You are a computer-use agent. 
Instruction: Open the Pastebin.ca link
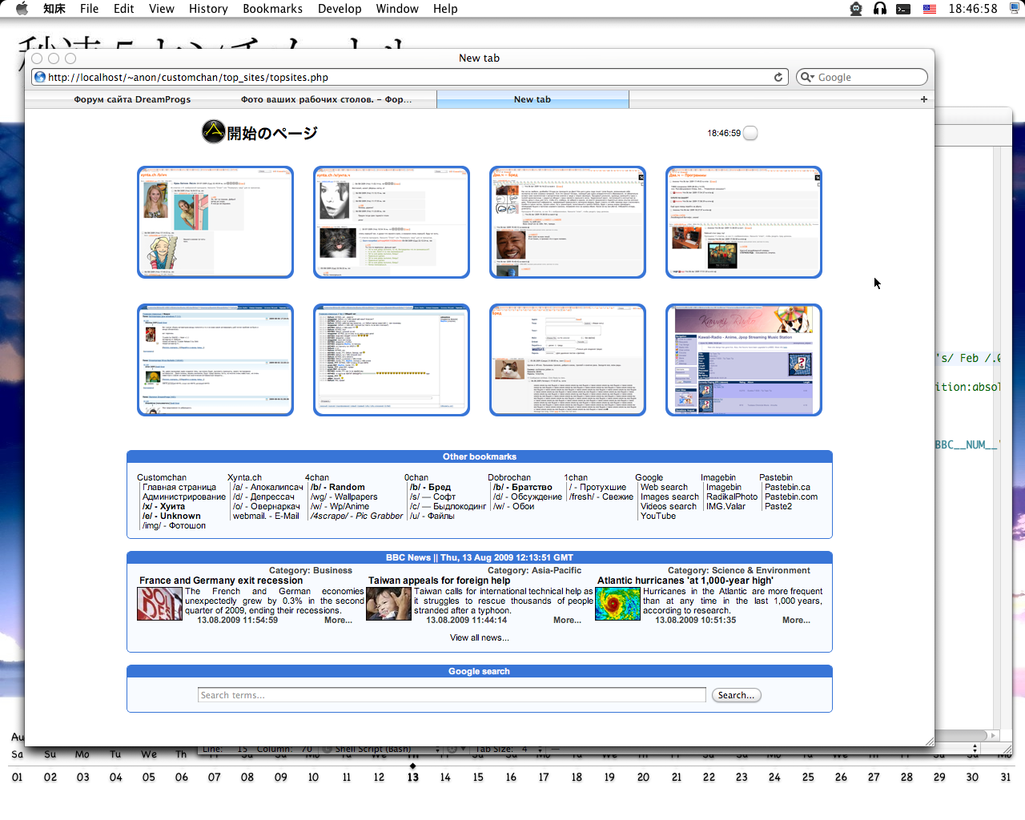pos(787,487)
